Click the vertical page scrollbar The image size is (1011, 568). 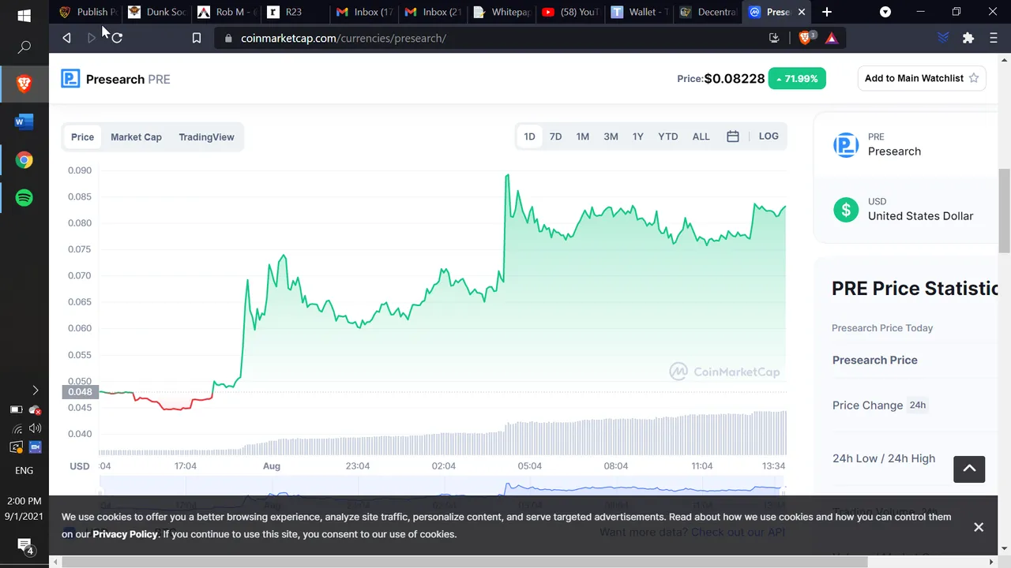coord(1005,211)
